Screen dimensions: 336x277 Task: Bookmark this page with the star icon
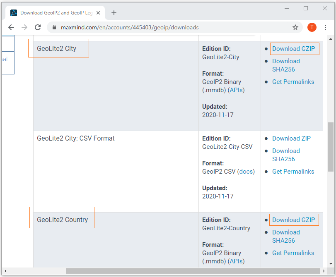(295, 27)
